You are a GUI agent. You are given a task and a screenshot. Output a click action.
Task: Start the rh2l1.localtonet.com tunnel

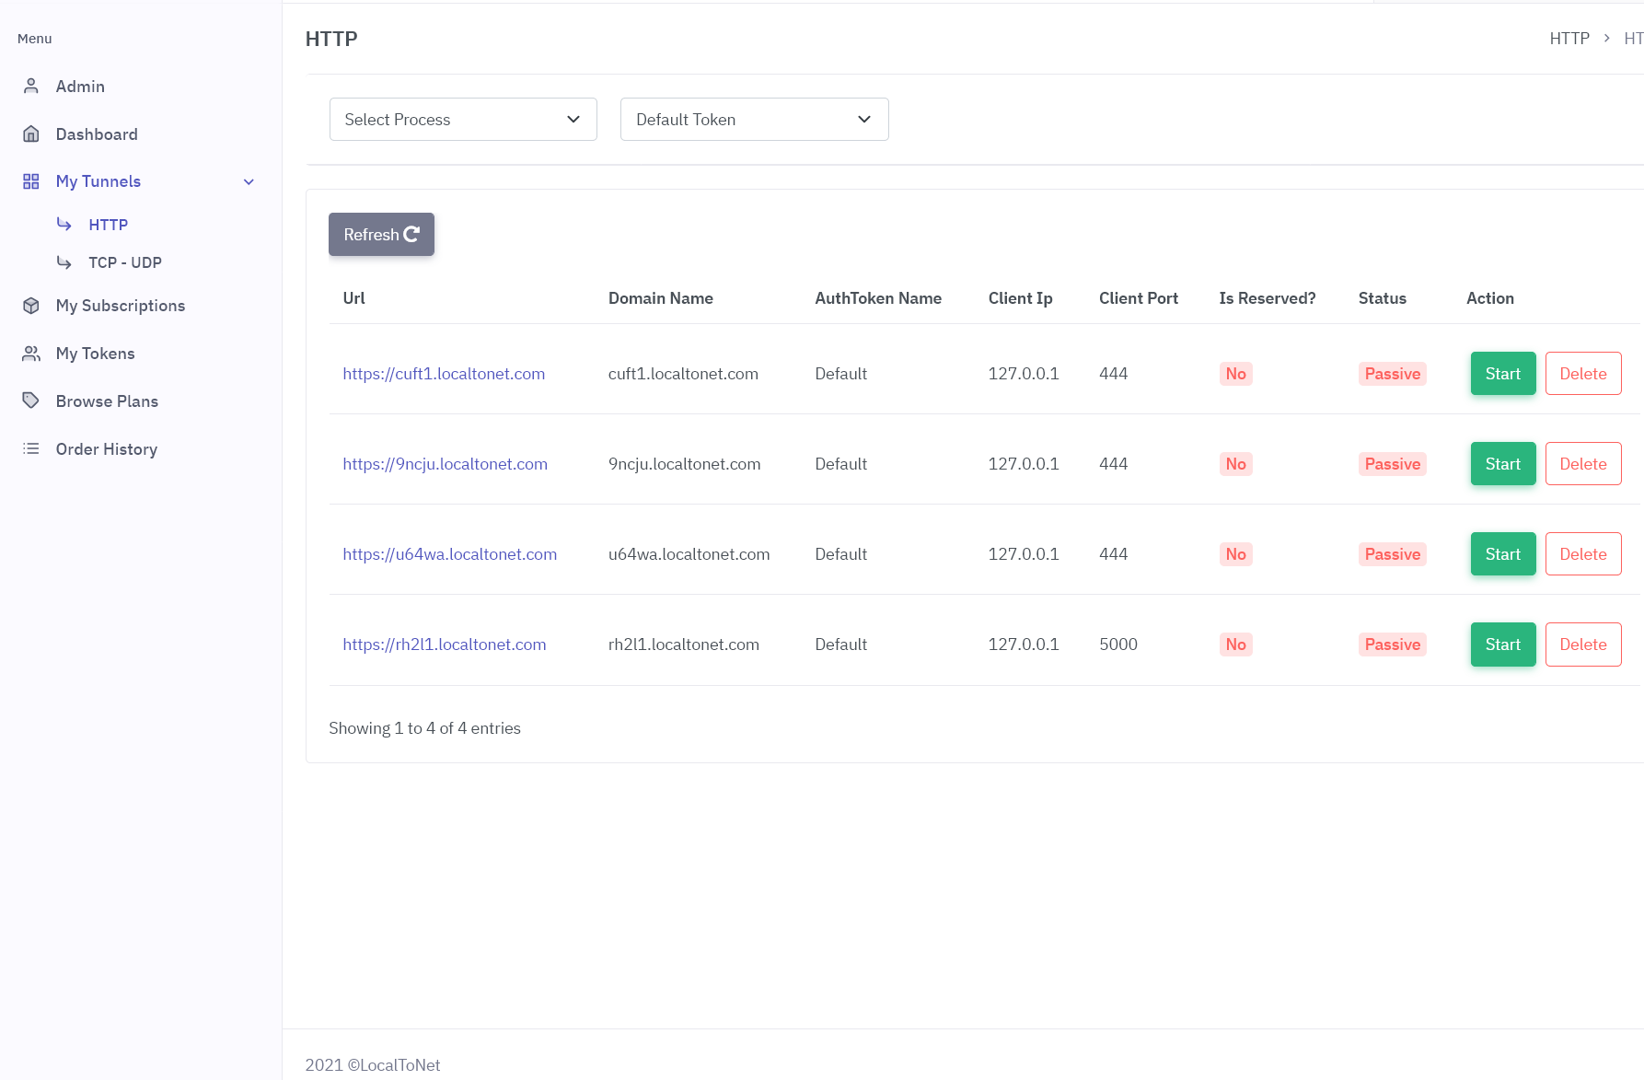pos(1503,645)
